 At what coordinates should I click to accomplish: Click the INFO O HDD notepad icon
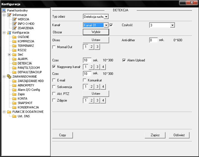[x=14, y=24]
